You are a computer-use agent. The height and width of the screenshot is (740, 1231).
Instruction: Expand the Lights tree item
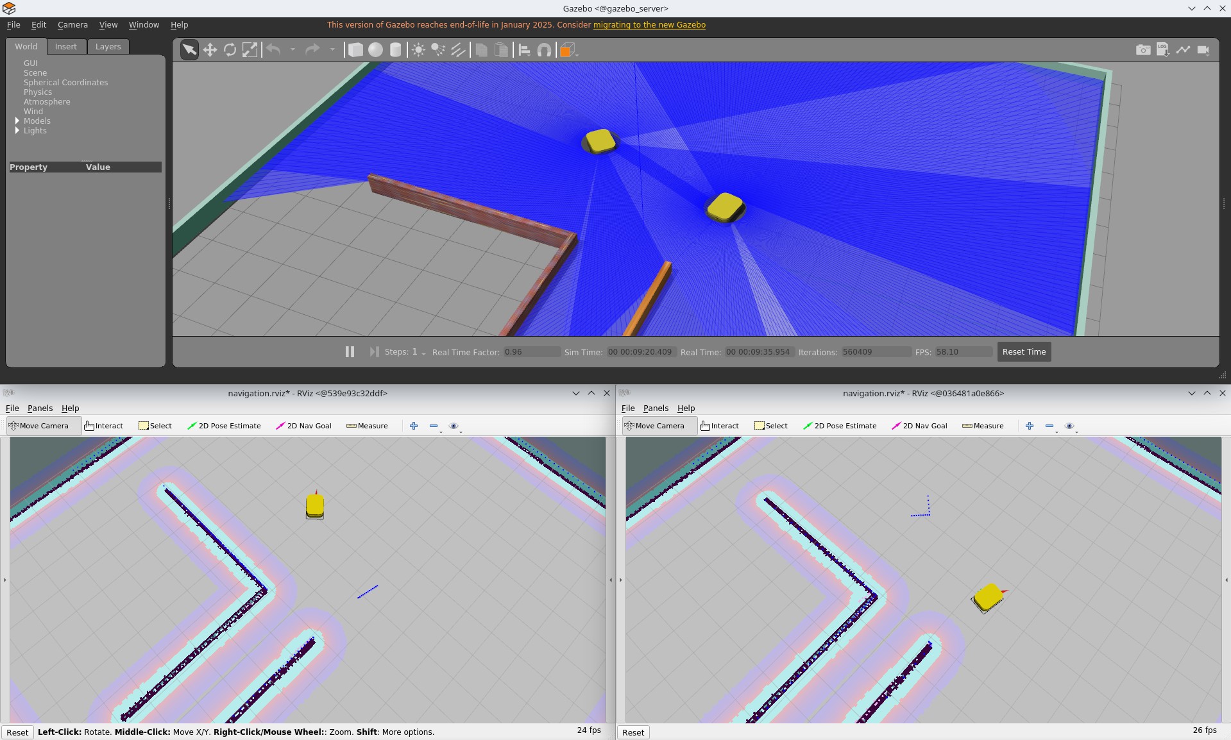tap(17, 130)
